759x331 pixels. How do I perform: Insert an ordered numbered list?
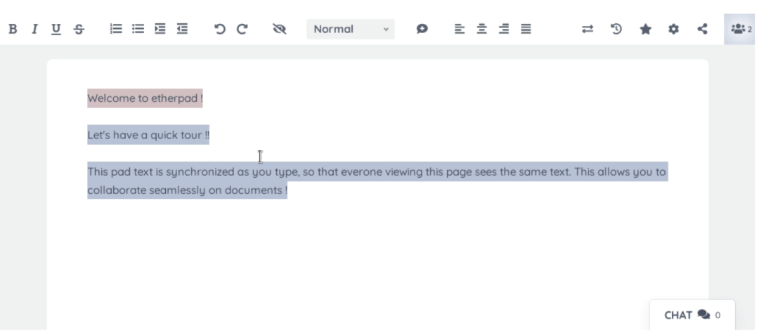click(x=116, y=29)
